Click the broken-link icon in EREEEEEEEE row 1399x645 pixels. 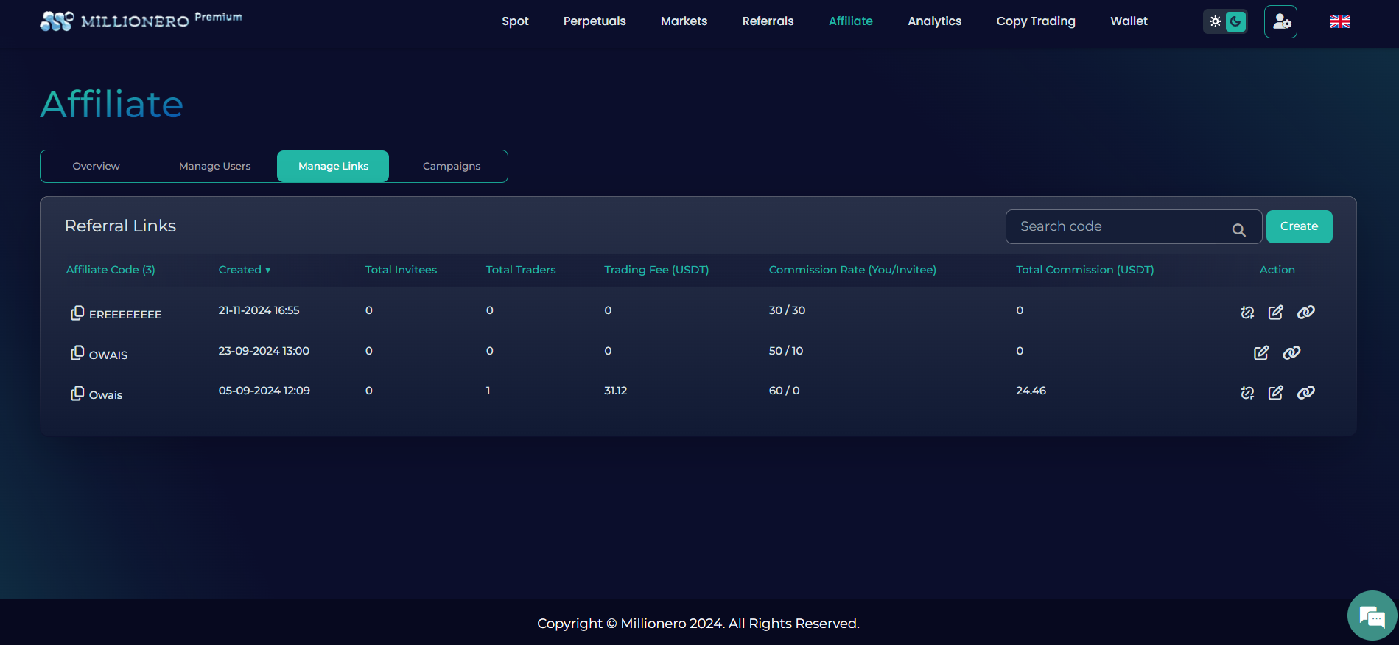[1247, 313]
